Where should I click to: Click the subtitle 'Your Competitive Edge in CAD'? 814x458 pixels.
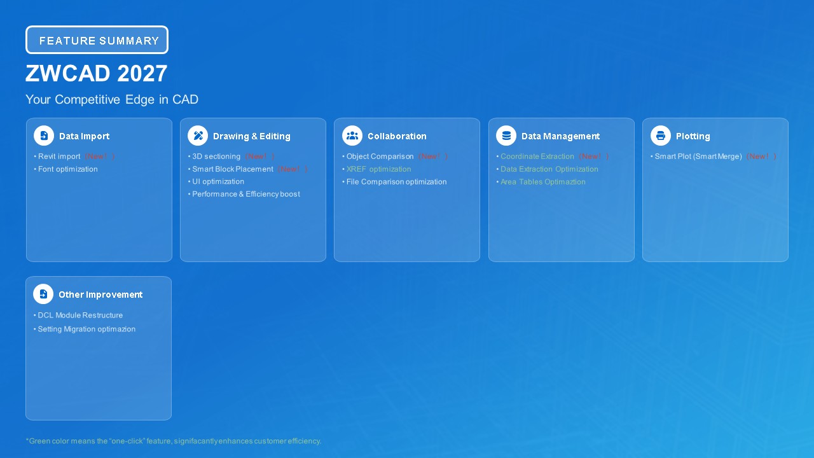tap(112, 100)
